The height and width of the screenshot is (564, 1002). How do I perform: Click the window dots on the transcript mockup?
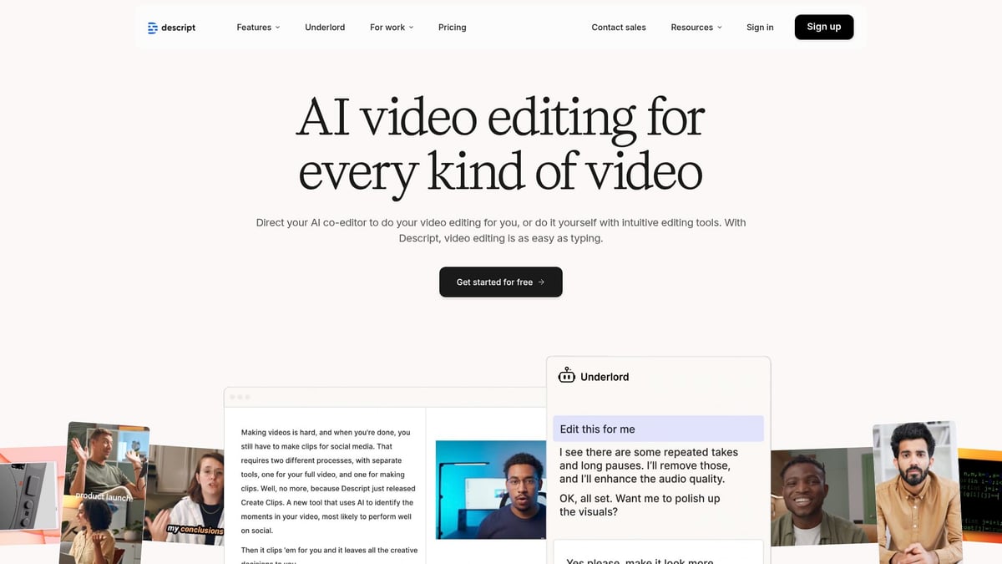240,397
